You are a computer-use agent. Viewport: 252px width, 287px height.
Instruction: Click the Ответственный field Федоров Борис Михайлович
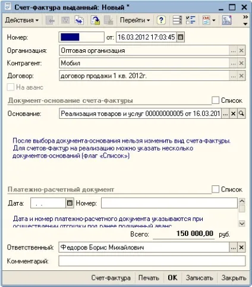(144, 247)
